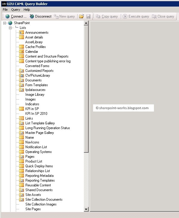Select the KPI In SP 2010 list
This screenshot has width=179, height=218.
tap(36, 114)
